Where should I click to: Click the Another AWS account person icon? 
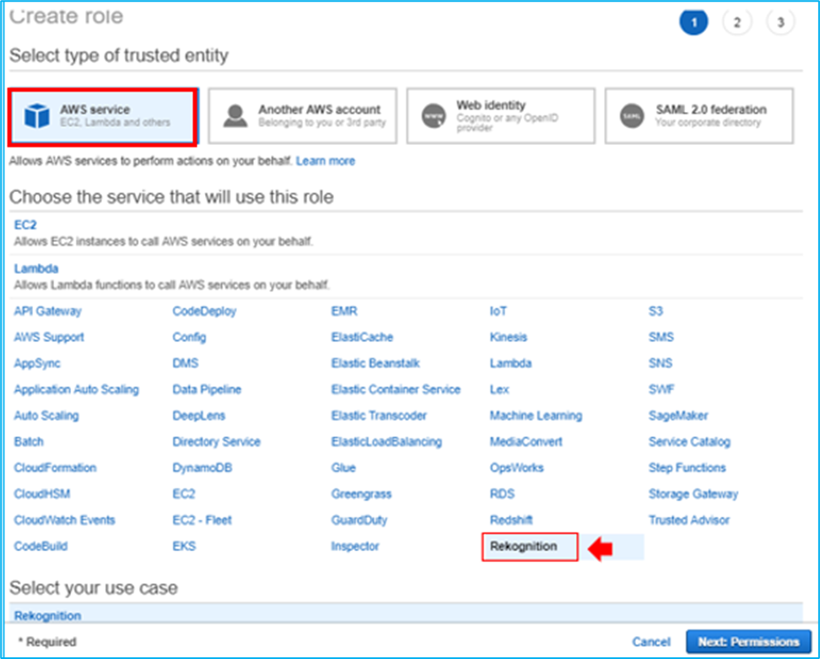click(x=235, y=115)
